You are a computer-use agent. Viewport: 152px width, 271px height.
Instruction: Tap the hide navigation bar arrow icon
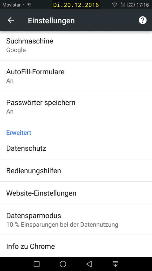click(x=115, y=264)
